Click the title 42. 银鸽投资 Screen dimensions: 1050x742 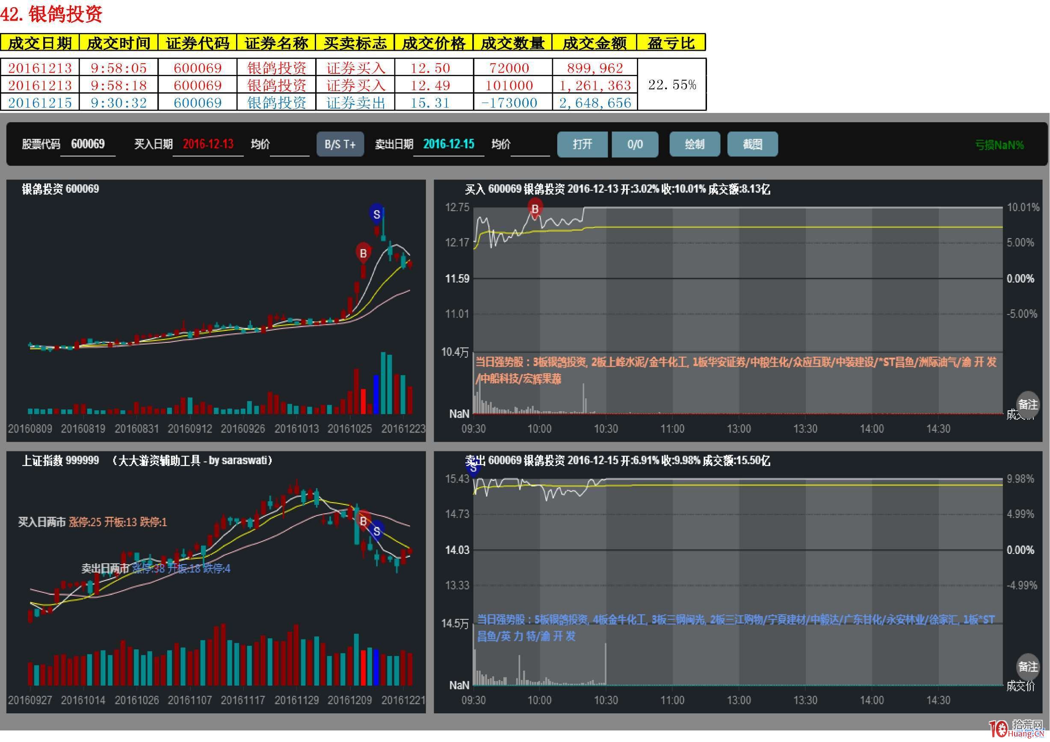51,14
